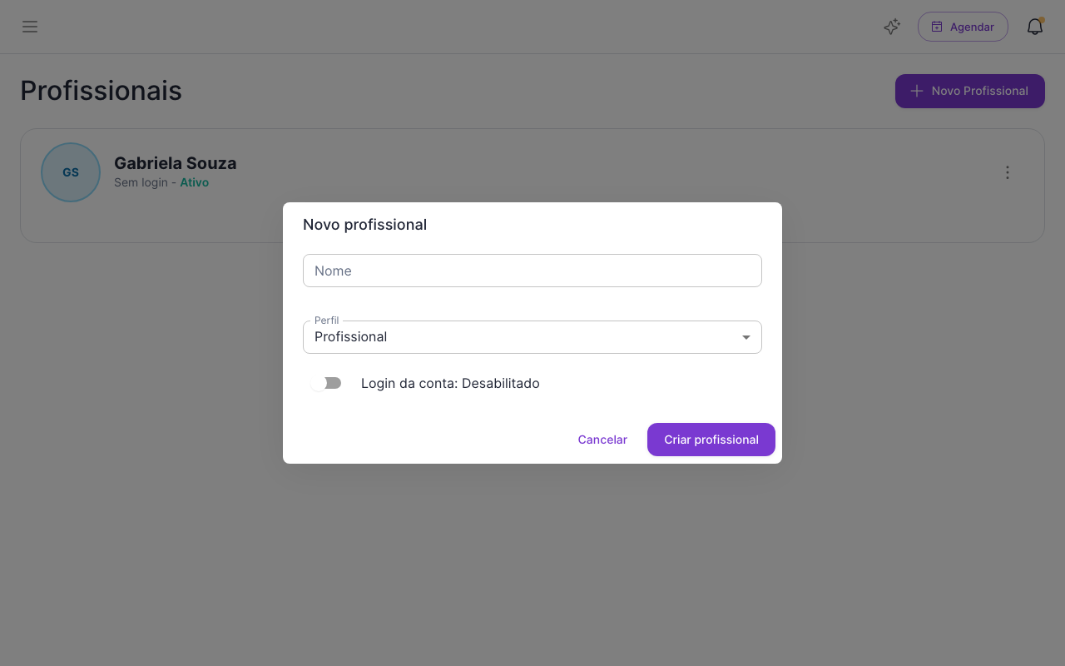Open Gabriela Souza's three-dot options menu
Image resolution: width=1065 pixels, height=666 pixels.
1008,172
